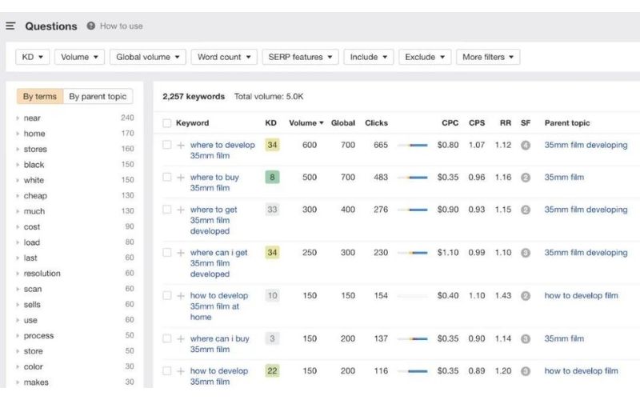This screenshot has height=400, width=640.
Task: Open parent topic '35mm film developing' in first row
Action: tap(586, 145)
